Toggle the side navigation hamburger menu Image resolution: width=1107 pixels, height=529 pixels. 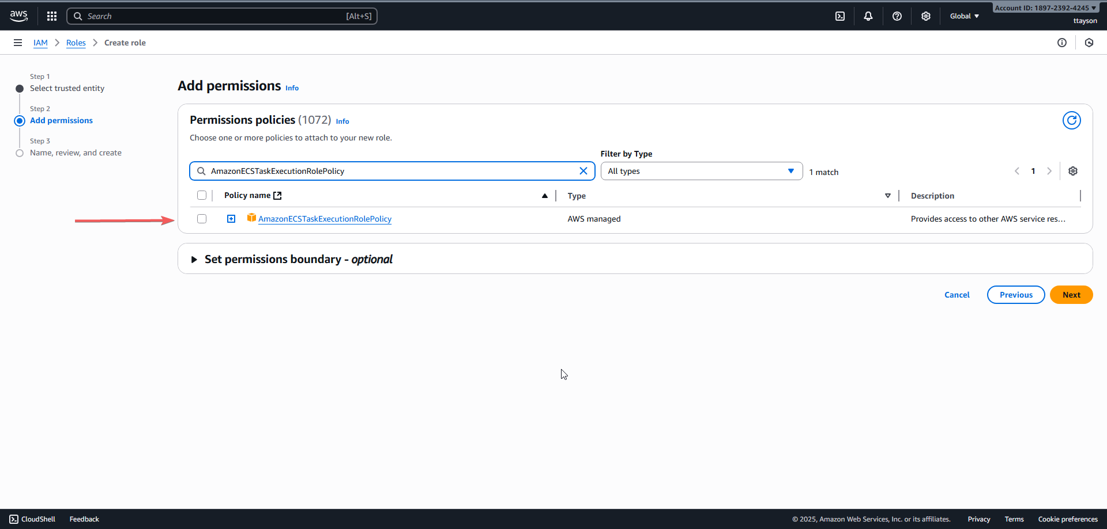coord(18,43)
